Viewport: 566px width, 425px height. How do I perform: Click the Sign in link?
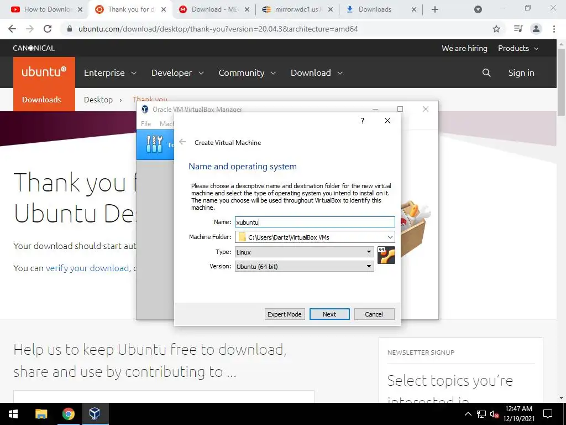(x=521, y=72)
